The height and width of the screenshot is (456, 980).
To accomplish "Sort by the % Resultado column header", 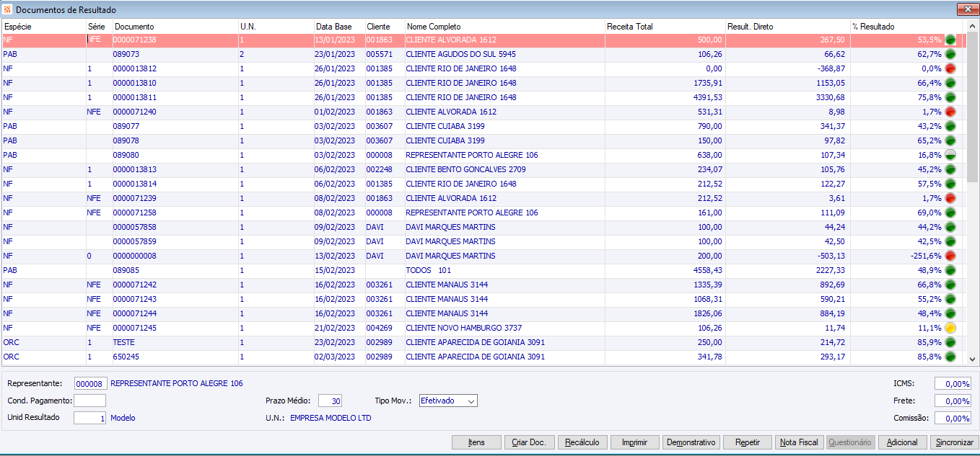I will point(908,27).
